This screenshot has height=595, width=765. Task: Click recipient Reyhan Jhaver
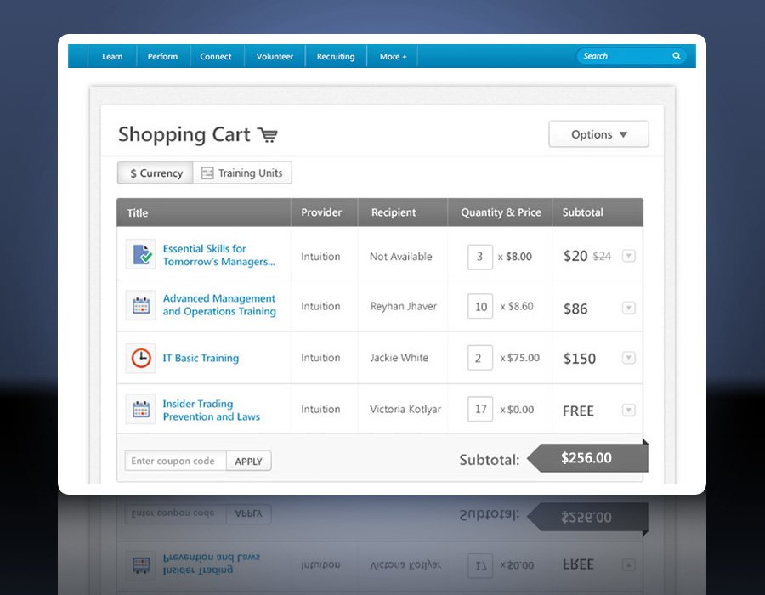click(x=404, y=306)
